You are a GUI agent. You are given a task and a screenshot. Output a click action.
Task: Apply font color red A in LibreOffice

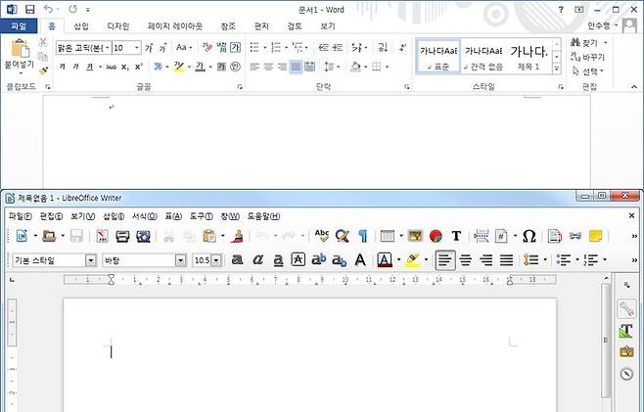[385, 259]
